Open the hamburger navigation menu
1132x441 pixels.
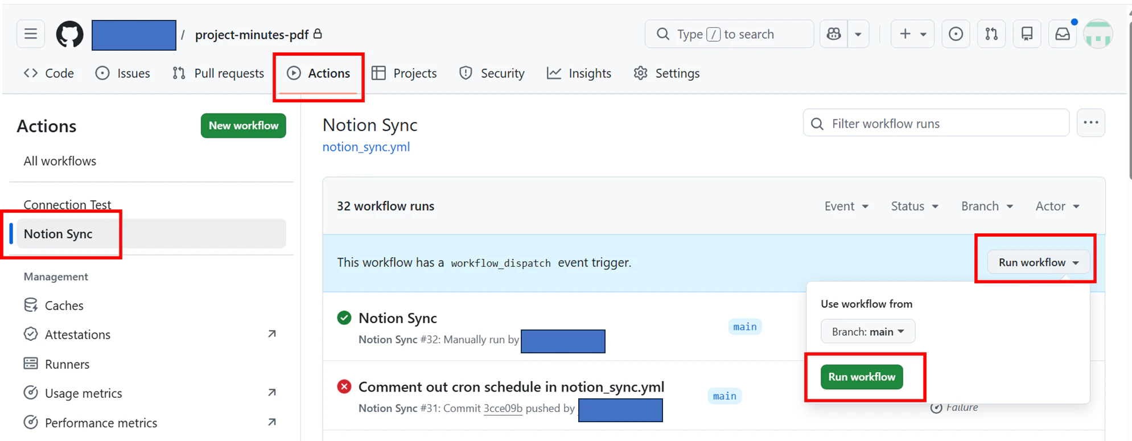click(x=31, y=34)
